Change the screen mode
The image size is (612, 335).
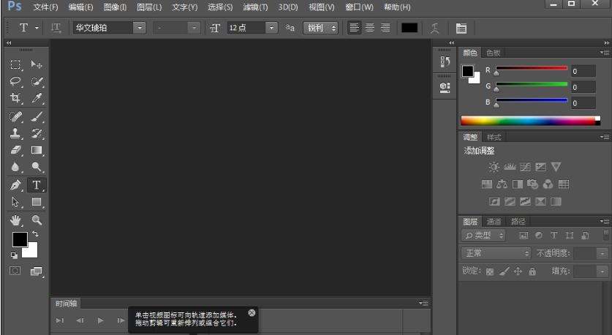pyautogui.click(x=37, y=271)
